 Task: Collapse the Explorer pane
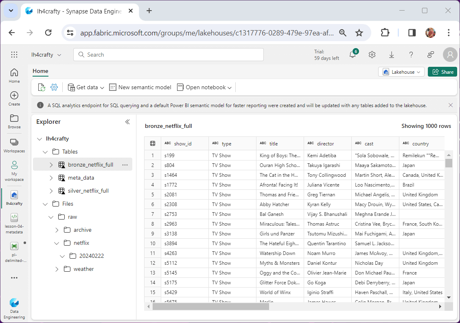[127, 122]
